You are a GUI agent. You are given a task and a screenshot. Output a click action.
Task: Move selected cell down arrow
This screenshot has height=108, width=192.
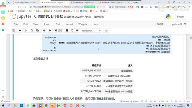point(50,31)
